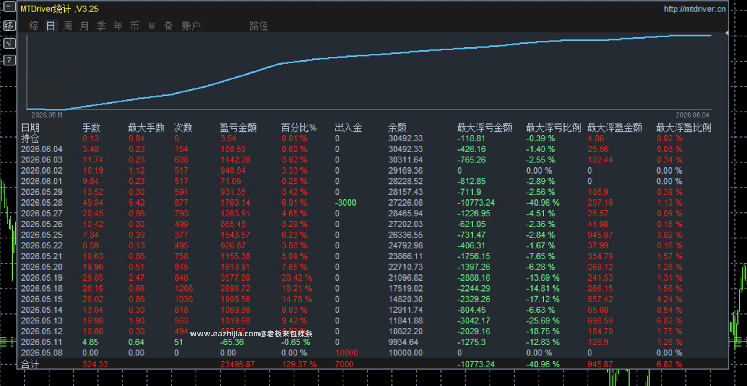The height and width of the screenshot is (386, 747).
Task: Click the 合计 totals row label
Action: [x=30, y=364]
